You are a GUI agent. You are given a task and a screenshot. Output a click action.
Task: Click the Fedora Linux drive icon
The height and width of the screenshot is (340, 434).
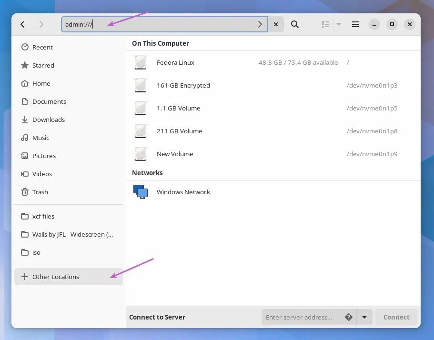141,62
